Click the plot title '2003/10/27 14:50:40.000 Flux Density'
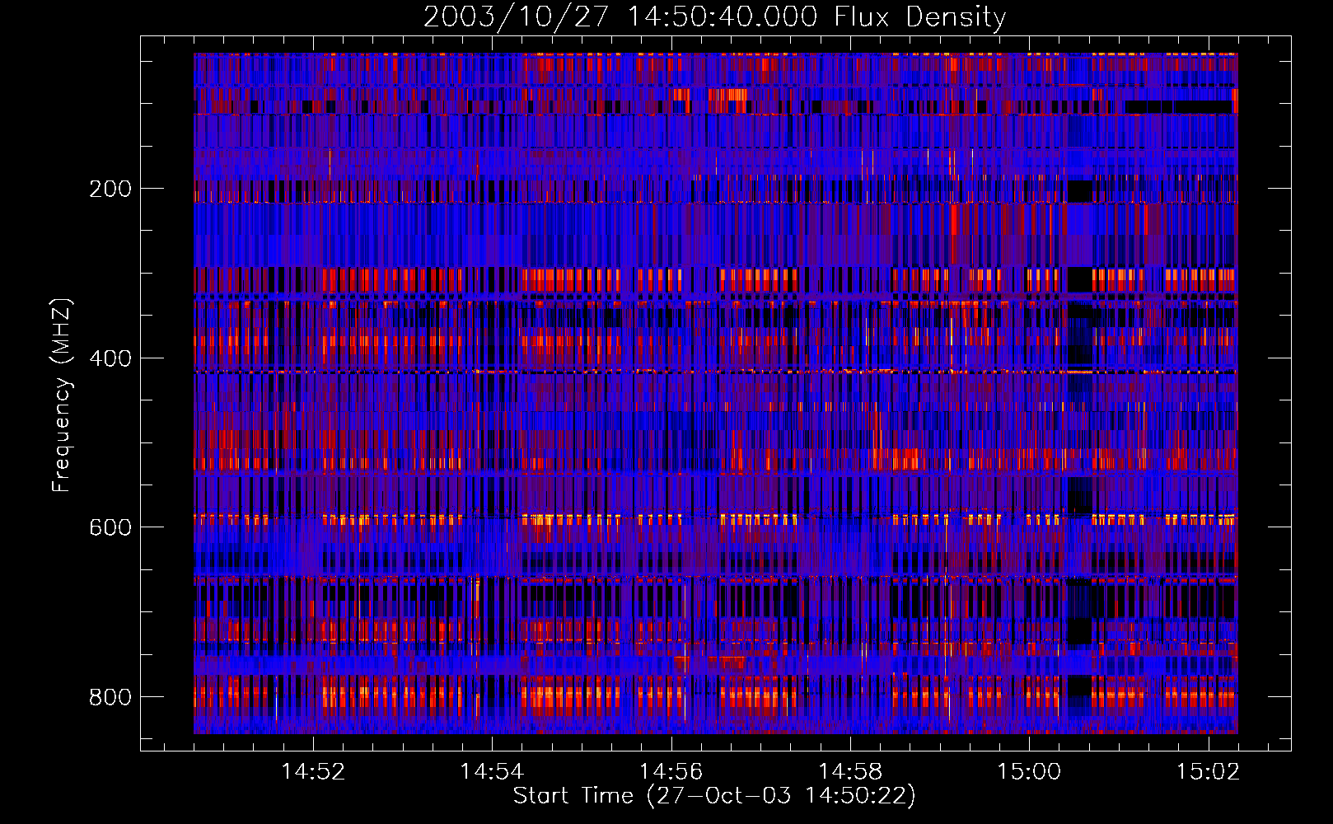The height and width of the screenshot is (824, 1333). coord(714,17)
